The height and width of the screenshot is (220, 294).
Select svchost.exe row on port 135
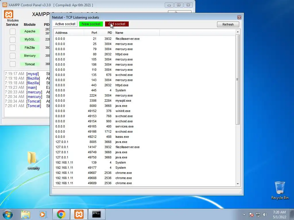coord(144,75)
